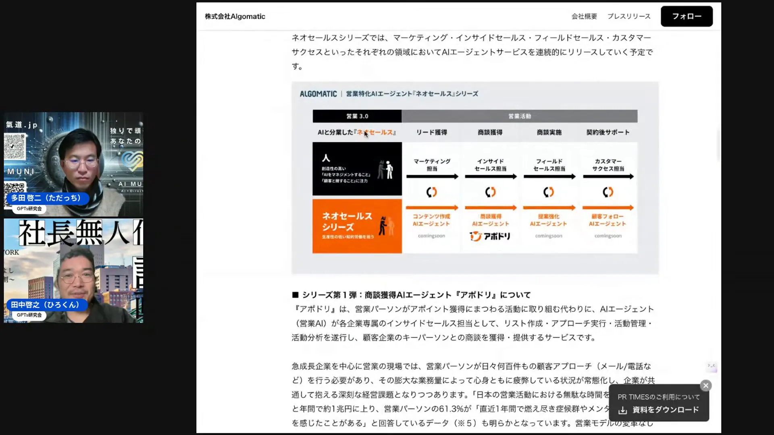Click the シリーズ第１弾 section heading

pyautogui.click(x=412, y=295)
